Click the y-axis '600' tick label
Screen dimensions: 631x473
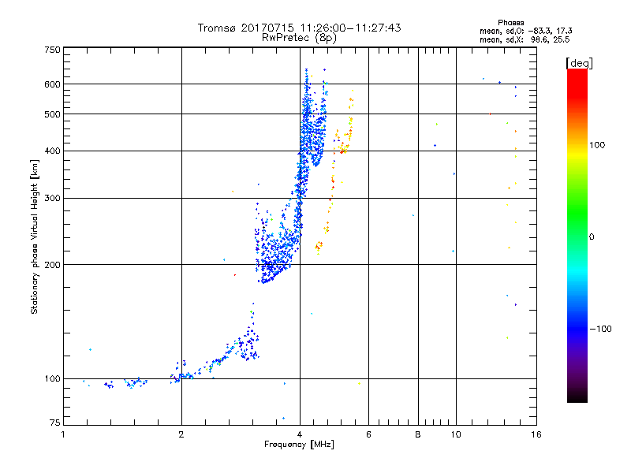(53, 84)
